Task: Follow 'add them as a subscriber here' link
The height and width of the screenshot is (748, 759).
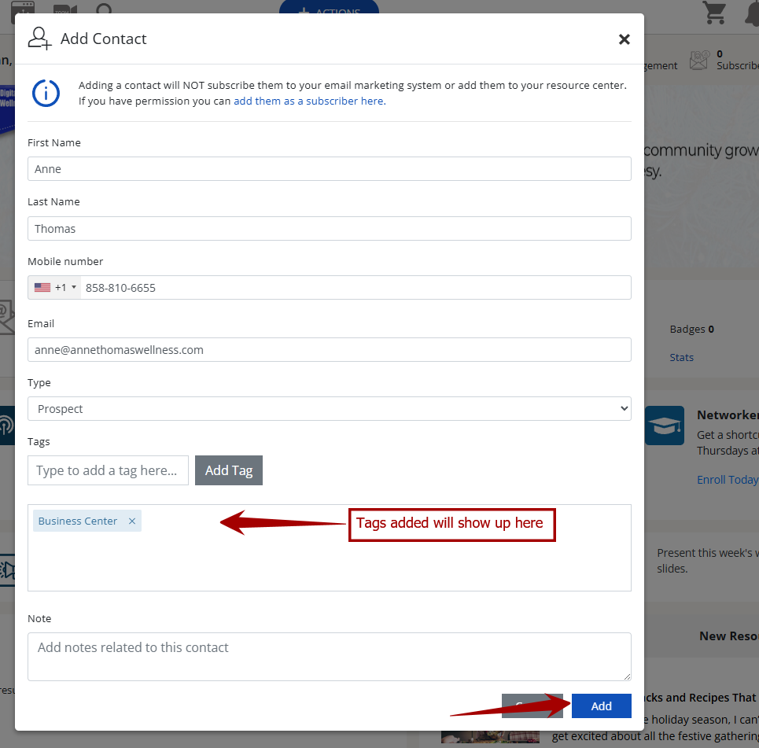Action: [x=308, y=101]
